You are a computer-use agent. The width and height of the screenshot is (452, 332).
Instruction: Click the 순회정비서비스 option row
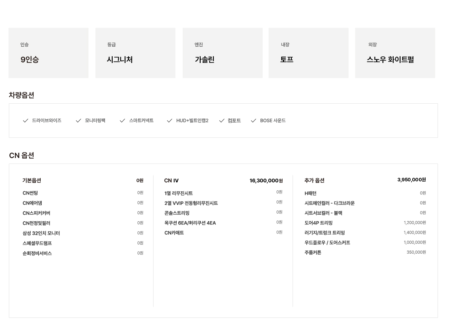[83, 254]
